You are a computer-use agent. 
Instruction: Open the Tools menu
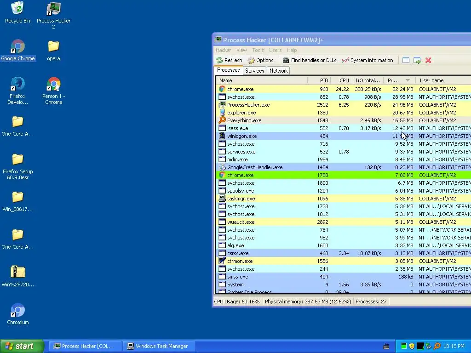click(x=258, y=50)
